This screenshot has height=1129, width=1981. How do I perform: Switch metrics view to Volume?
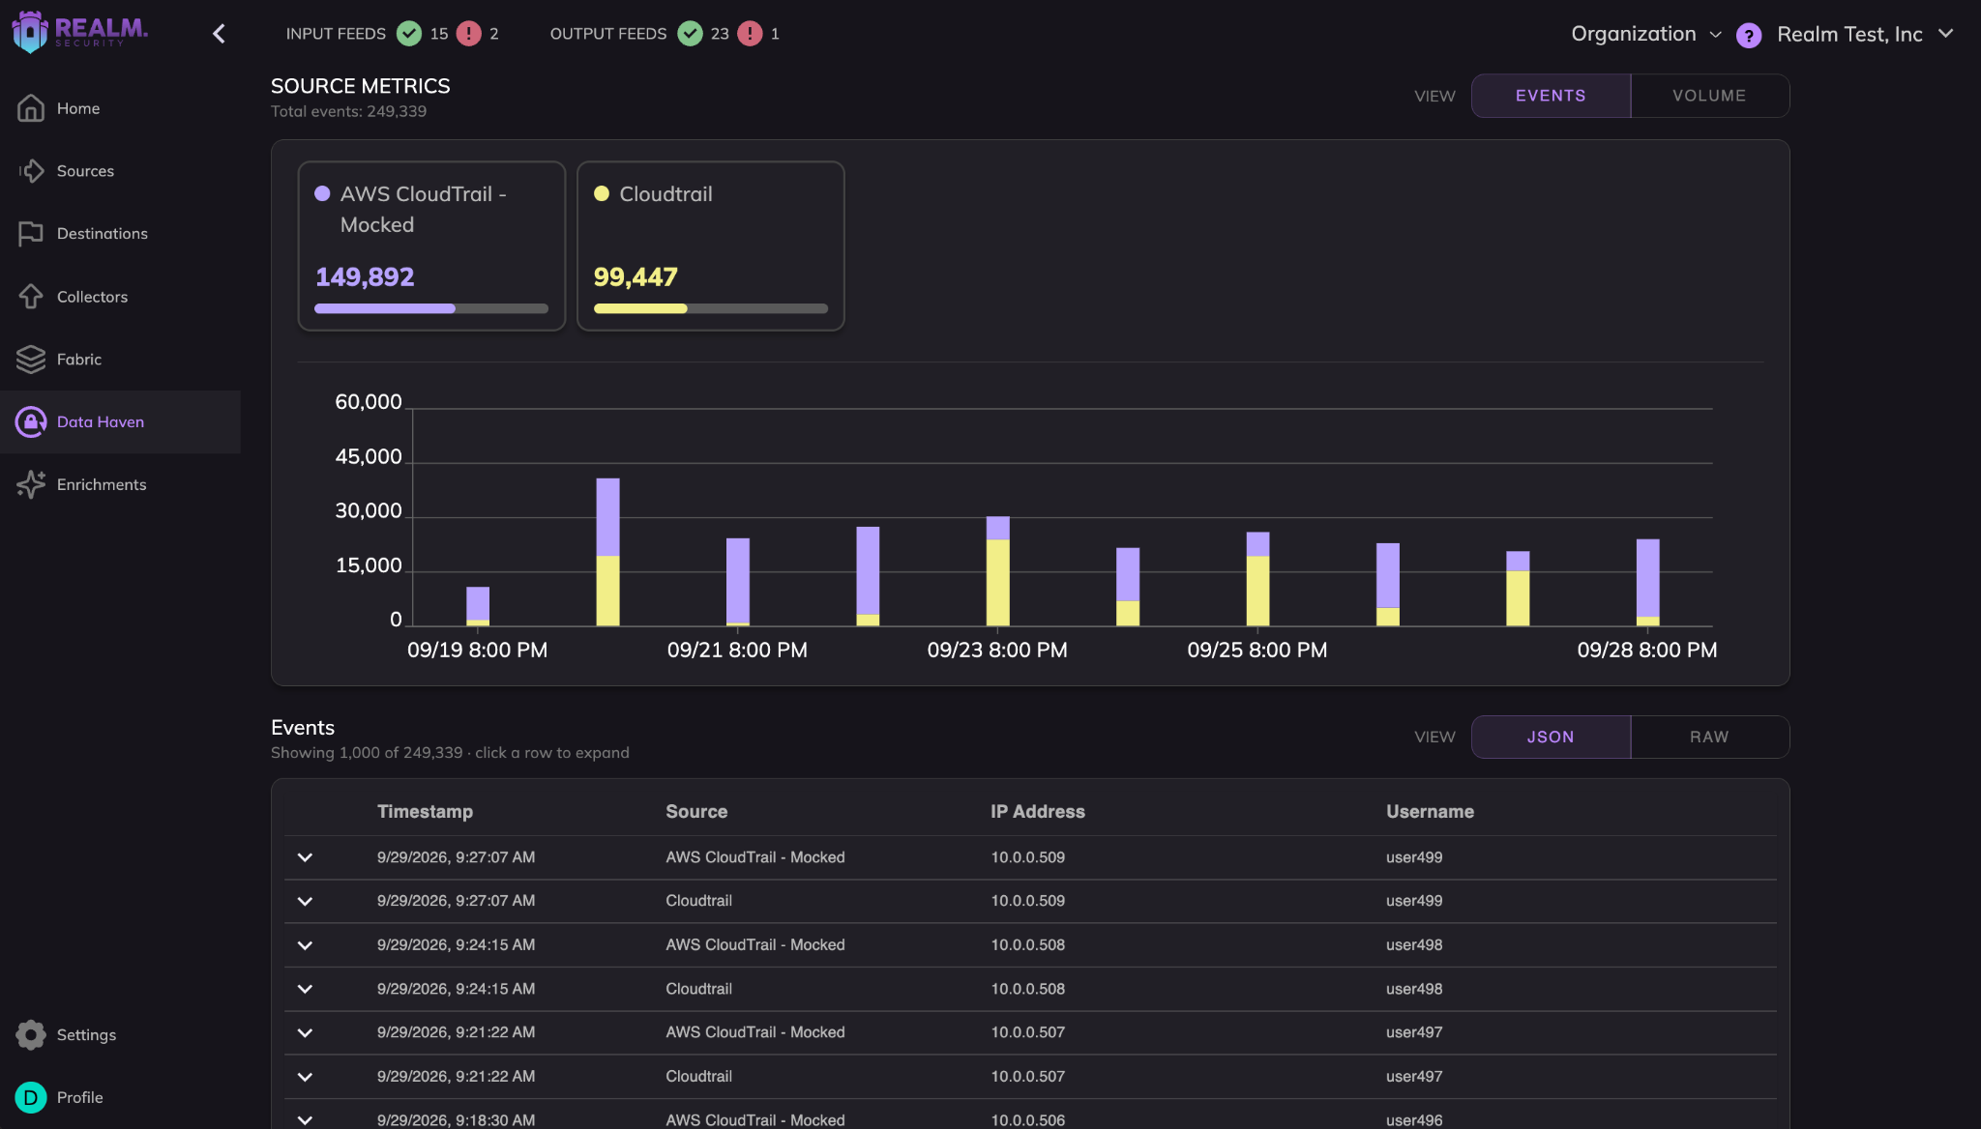(1709, 96)
